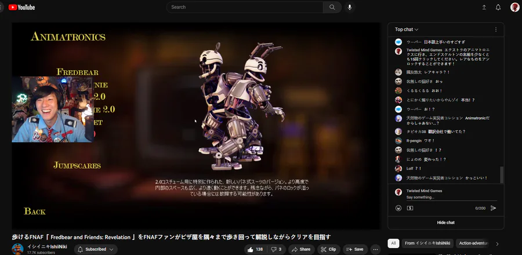
Task: Click R-pengin chat avatar
Action: tap(398, 141)
